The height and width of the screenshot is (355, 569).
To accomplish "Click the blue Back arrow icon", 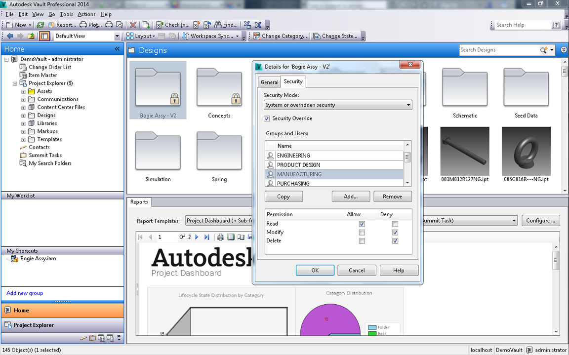I will (10, 36).
